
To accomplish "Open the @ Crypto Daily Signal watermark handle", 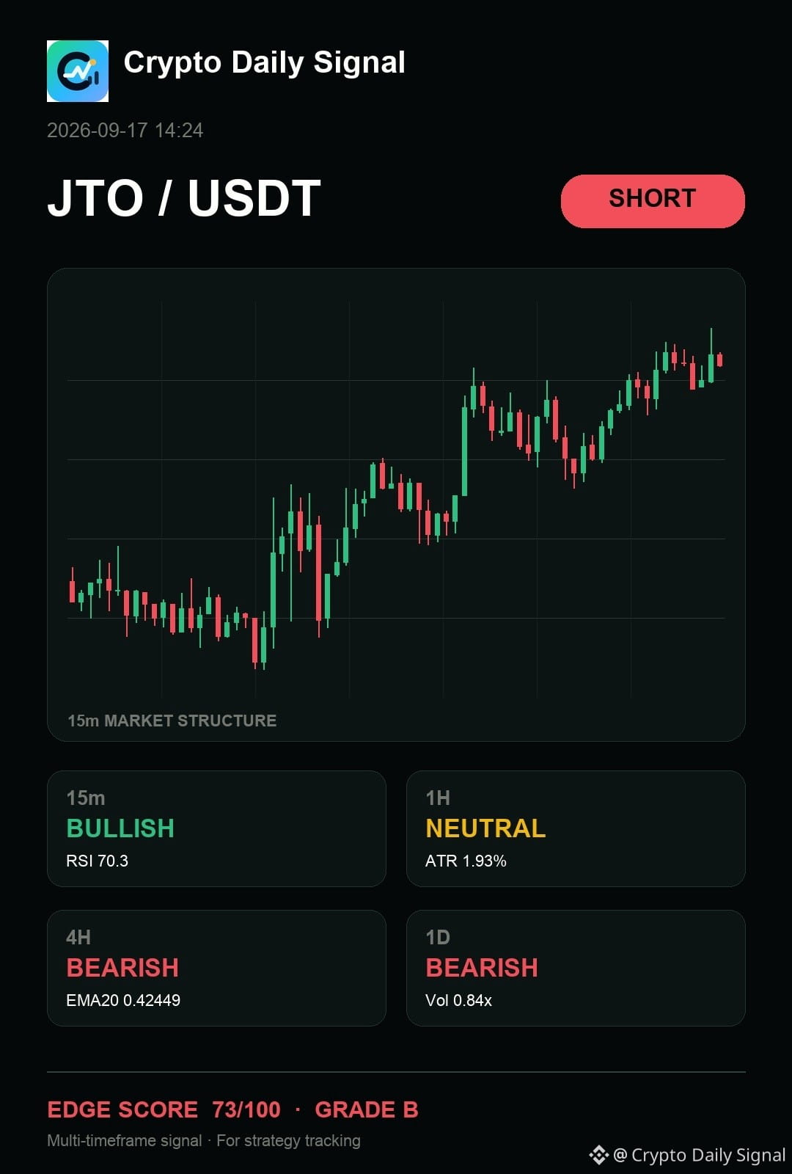I will click(x=700, y=1155).
